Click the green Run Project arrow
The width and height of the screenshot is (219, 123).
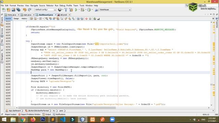coord(76,10)
